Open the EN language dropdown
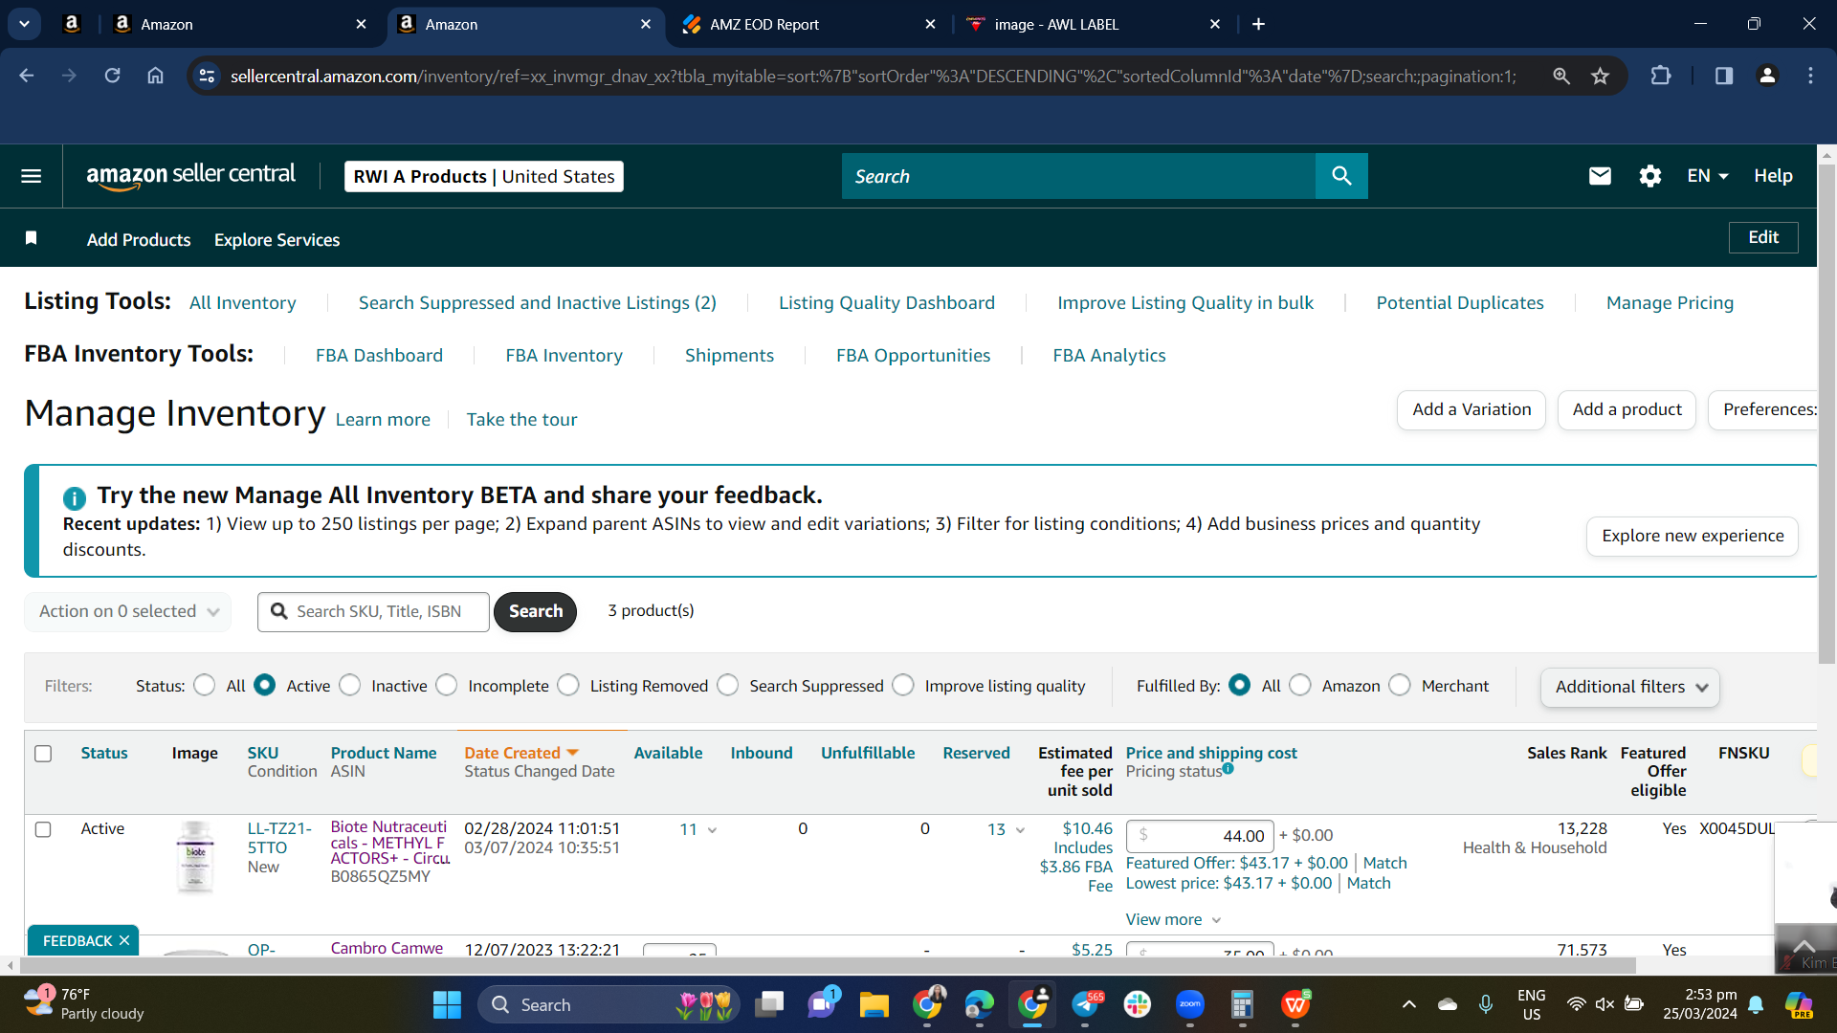This screenshot has width=1837, height=1033. (x=1708, y=176)
